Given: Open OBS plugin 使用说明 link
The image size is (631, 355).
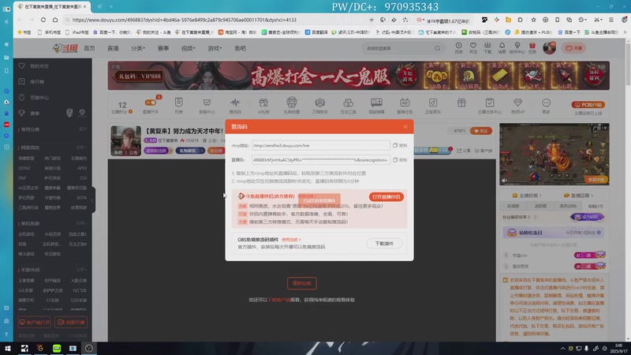Looking at the screenshot, I should pos(291,240).
